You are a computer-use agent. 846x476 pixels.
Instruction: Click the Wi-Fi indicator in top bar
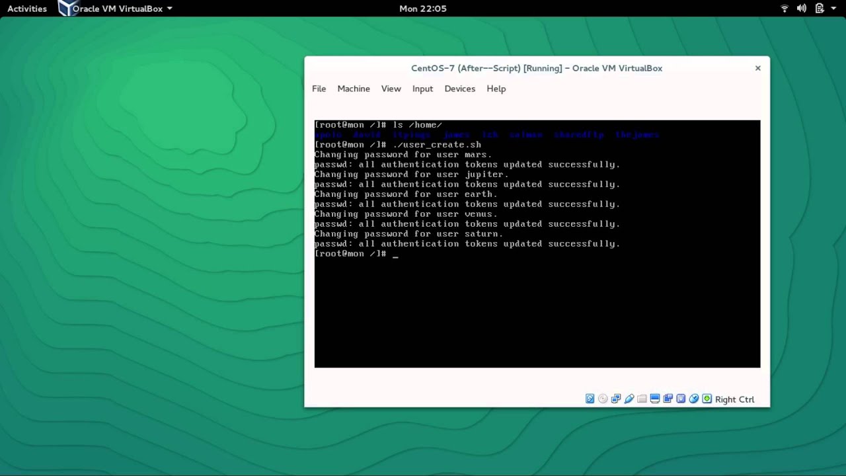(x=785, y=9)
